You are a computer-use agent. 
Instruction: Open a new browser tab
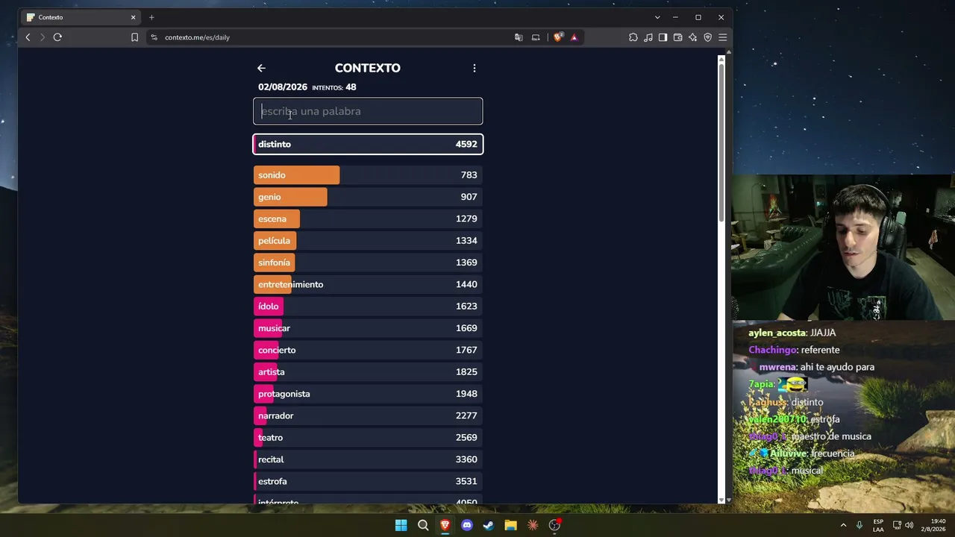pyautogui.click(x=151, y=17)
